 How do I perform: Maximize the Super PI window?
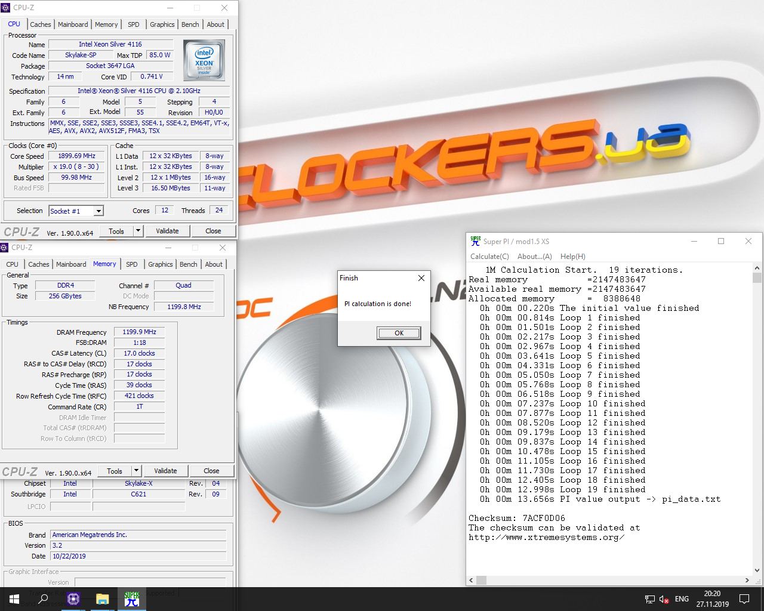click(721, 241)
